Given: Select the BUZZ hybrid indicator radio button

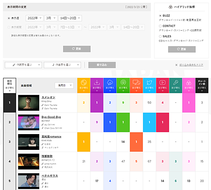Looking at the screenshot, I should click(x=160, y=16).
